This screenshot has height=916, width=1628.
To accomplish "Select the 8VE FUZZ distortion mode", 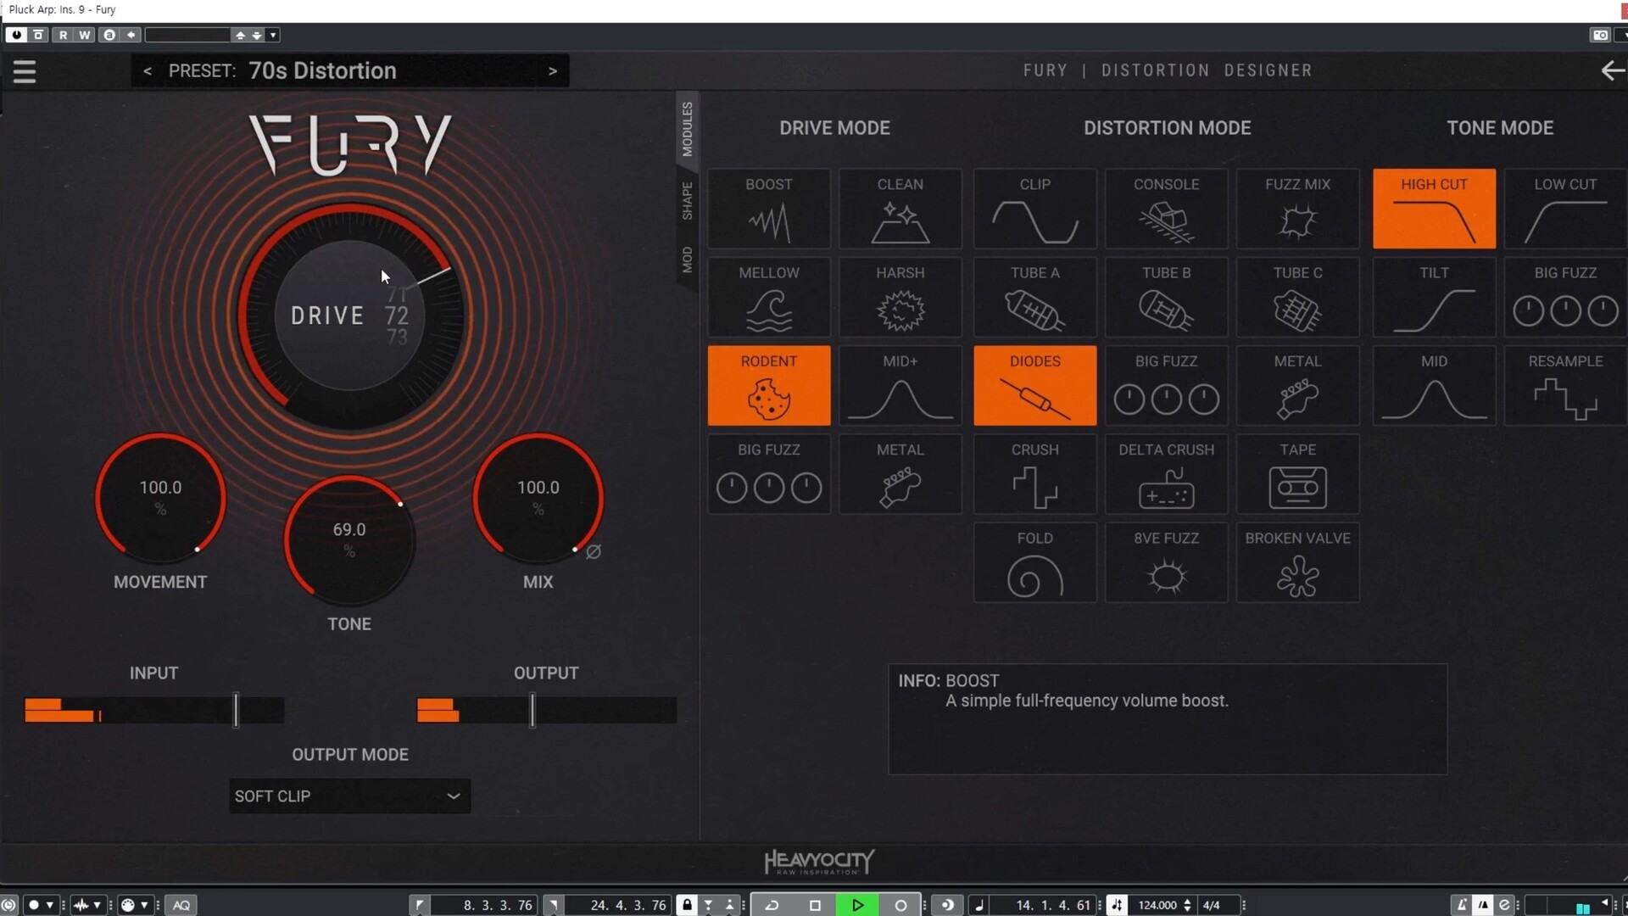I will pos(1166,562).
